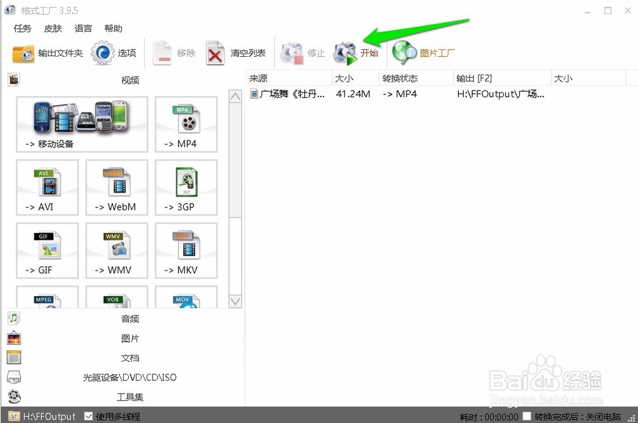Screen dimensions: 638x423
Task: Click the 音频 music note icon
Action: [14, 318]
